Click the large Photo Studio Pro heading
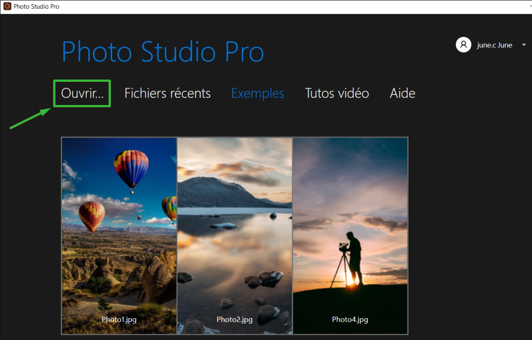This screenshot has width=532, height=340. coord(163,51)
